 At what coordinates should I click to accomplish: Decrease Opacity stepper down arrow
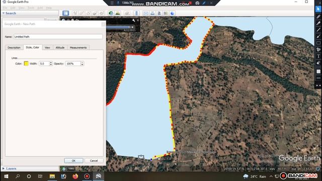tap(82, 65)
